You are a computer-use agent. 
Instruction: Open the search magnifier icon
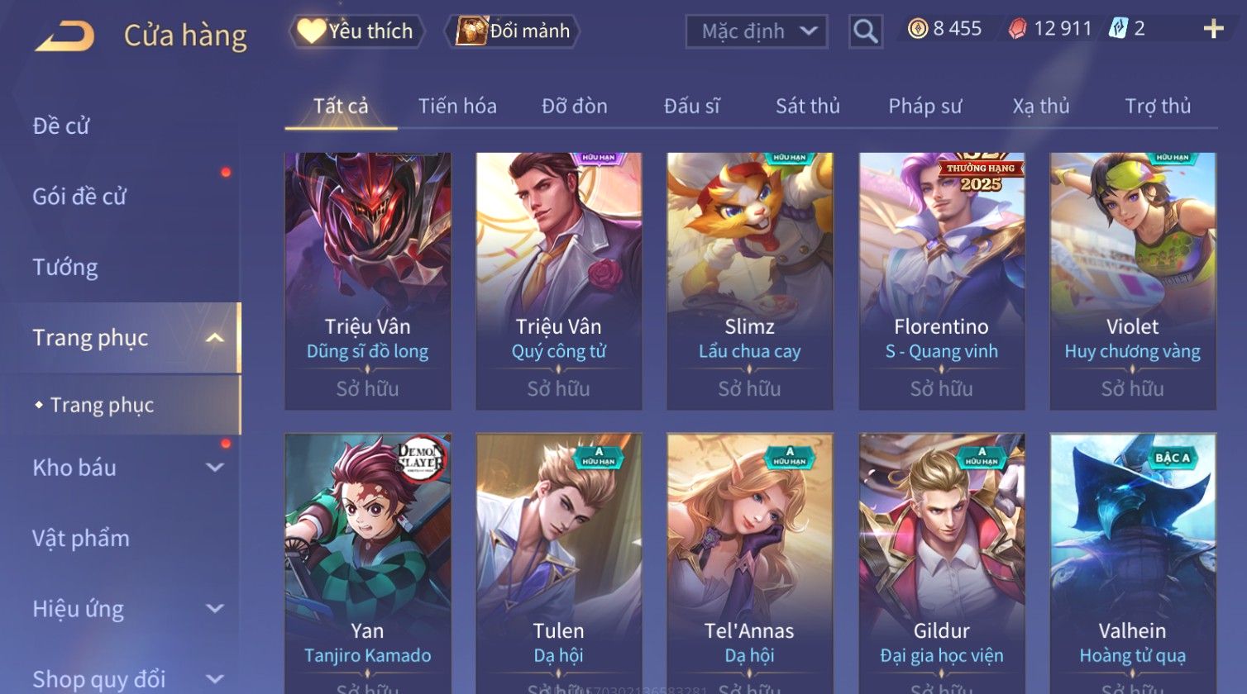pyautogui.click(x=865, y=31)
